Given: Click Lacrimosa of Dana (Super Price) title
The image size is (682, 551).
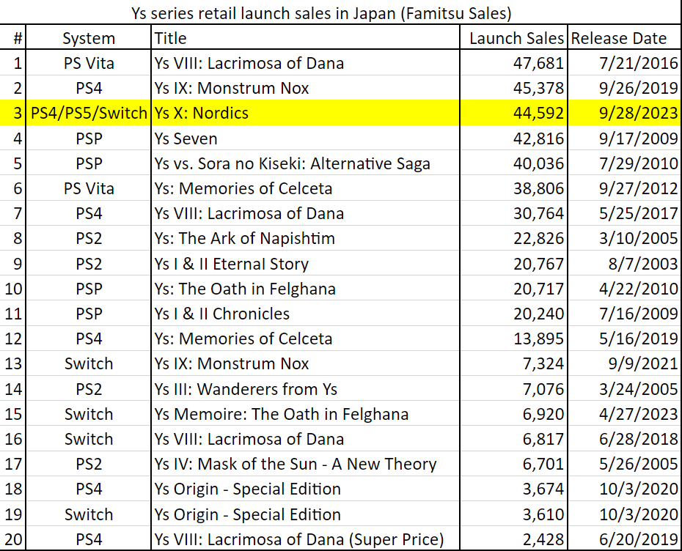Looking at the screenshot, I should [298, 539].
